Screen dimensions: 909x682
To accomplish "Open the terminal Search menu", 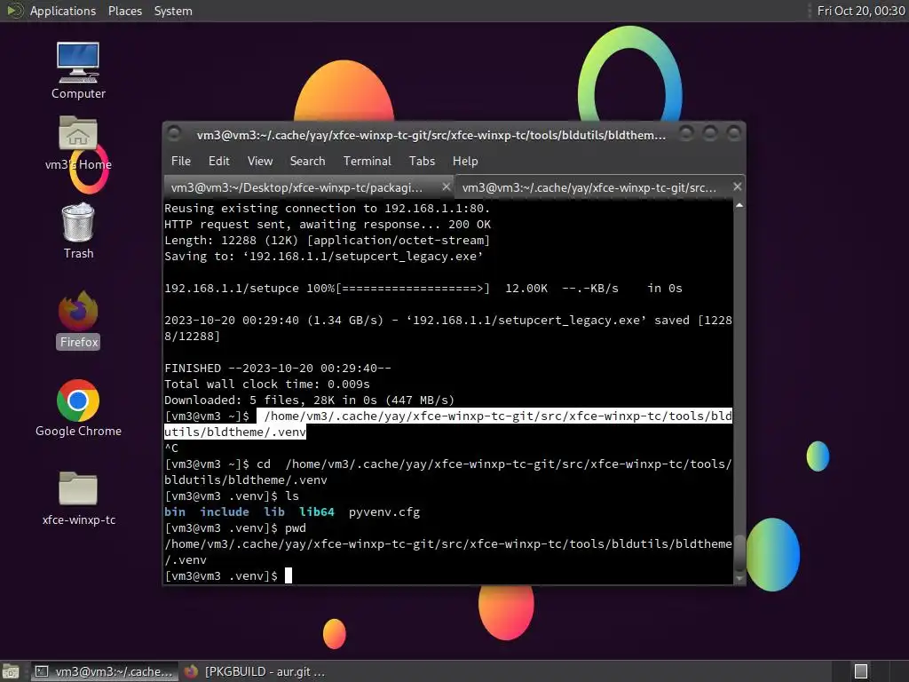I will click(307, 162).
